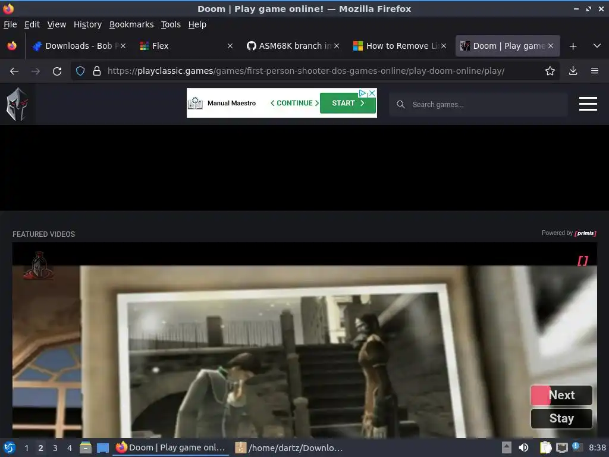This screenshot has width=609, height=457.
Task: Click the search magnifier icon
Action: pos(400,105)
